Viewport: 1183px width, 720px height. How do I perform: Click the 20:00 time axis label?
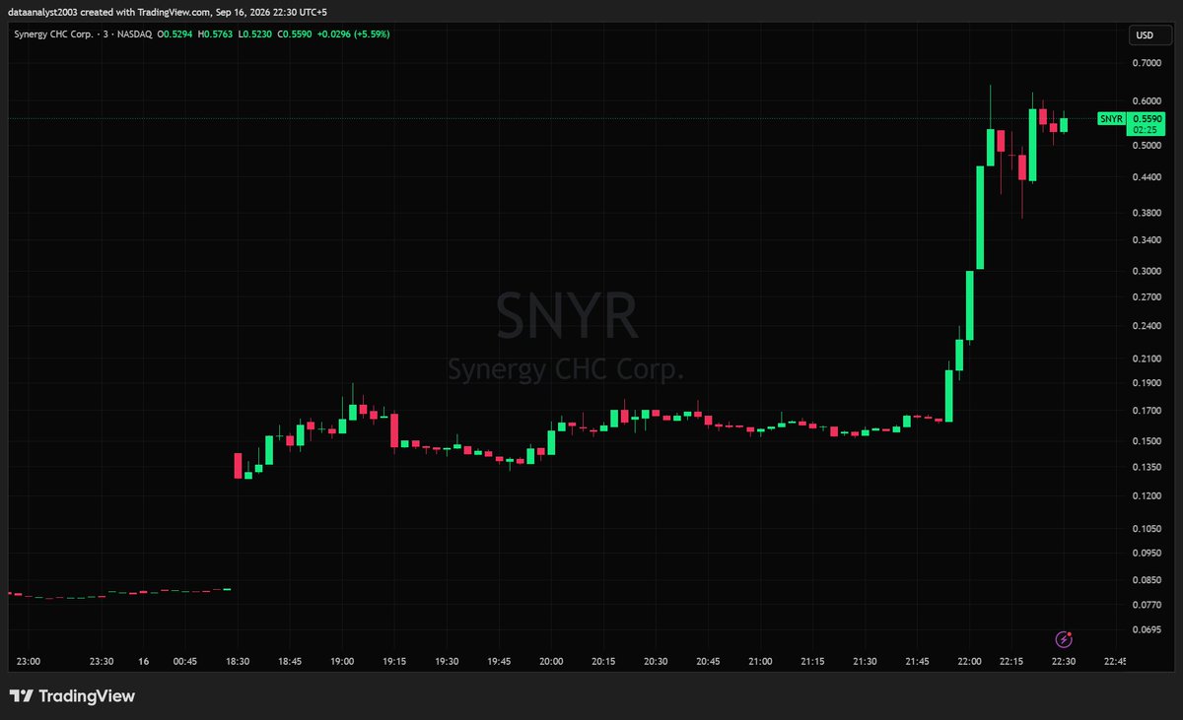[551, 661]
